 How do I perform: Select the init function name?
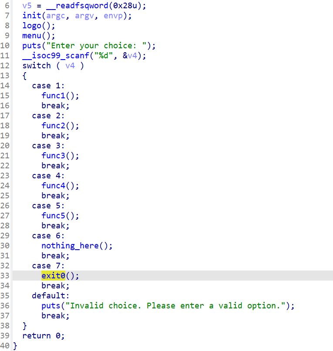[32, 16]
